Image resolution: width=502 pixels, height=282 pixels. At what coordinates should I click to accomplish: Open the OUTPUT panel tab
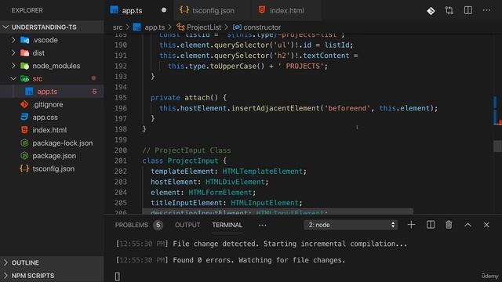pyautogui.click(x=187, y=225)
